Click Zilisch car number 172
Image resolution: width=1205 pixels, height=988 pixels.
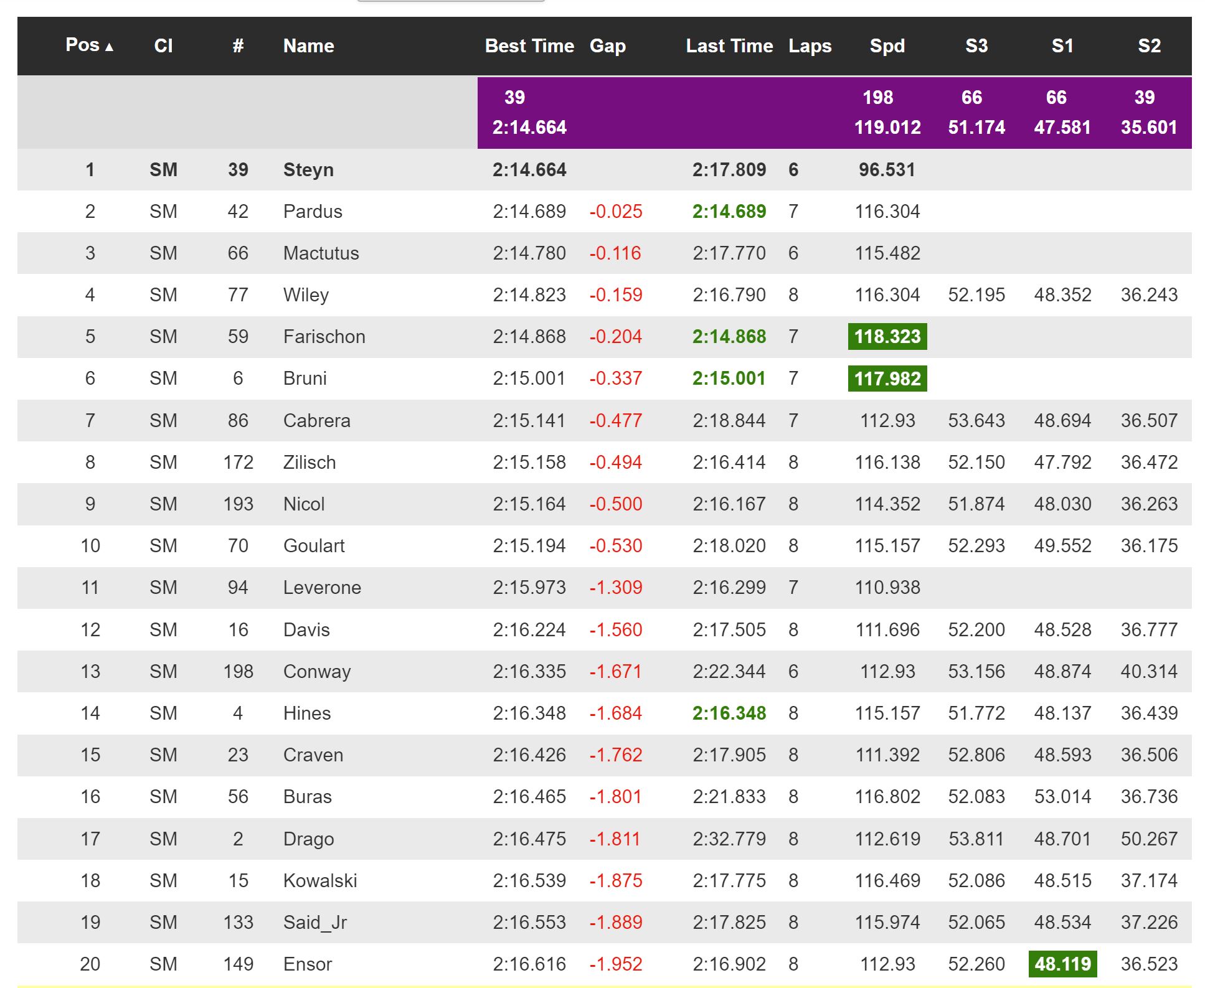coord(238,463)
